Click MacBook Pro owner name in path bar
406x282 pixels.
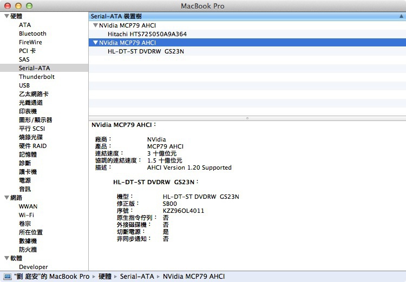click(x=52, y=277)
